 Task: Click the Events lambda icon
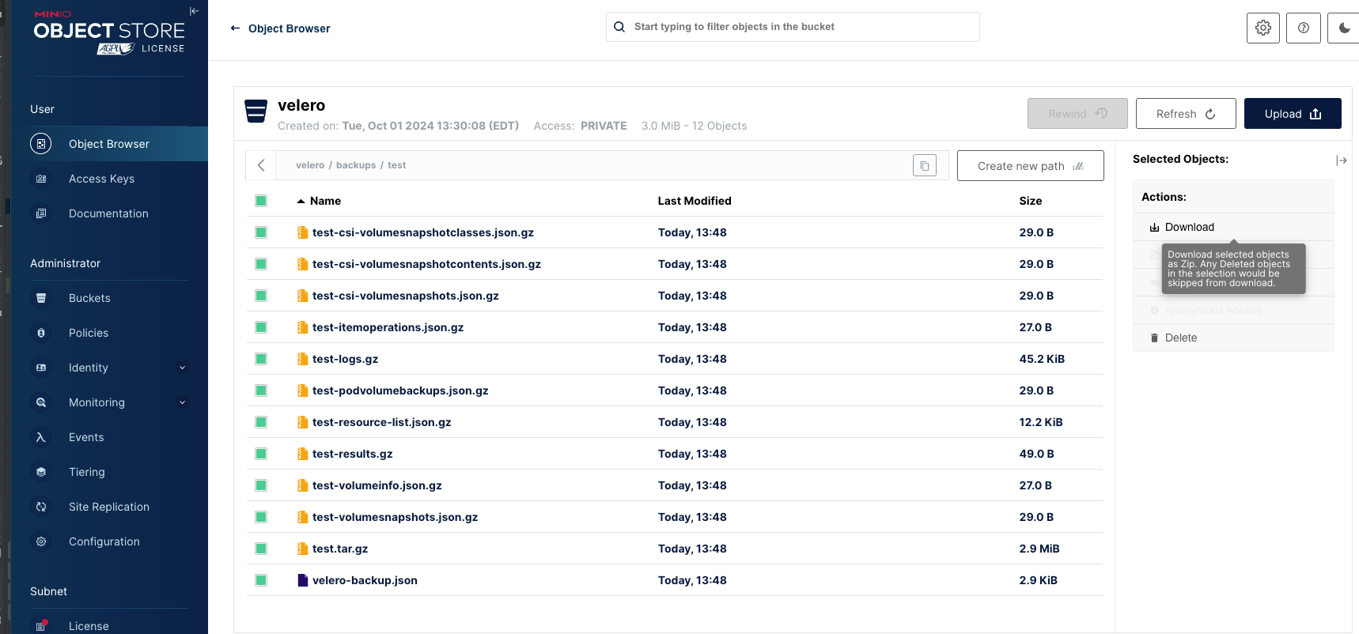click(41, 437)
